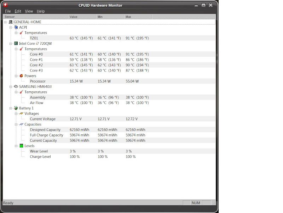Click the NUM status indicator
This screenshot has width=283, height=213.
[196, 203]
